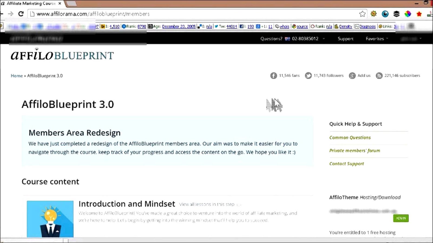The image size is (433, 243).
Task: Open the blue eye extension icon
Action: click(385, 14)
